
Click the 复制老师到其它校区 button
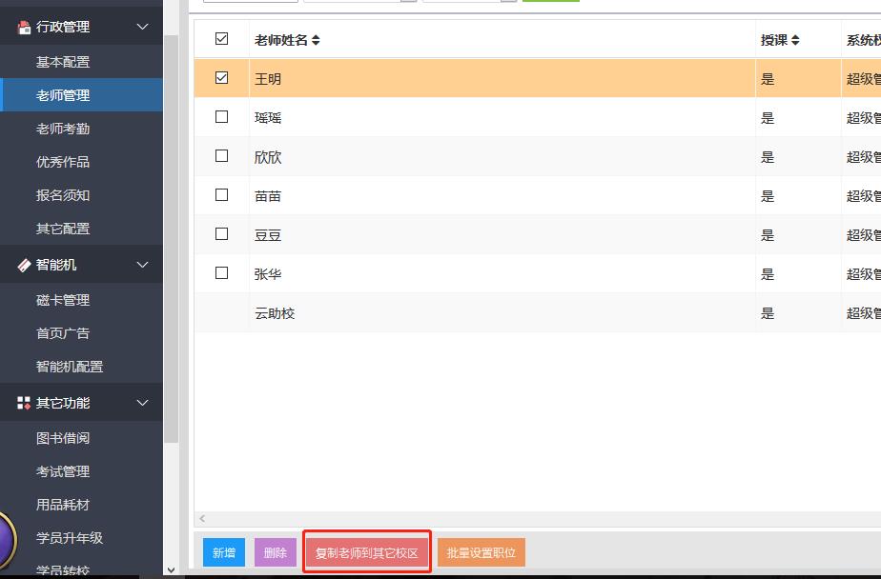pyautogui.click(x=367, y=552)
